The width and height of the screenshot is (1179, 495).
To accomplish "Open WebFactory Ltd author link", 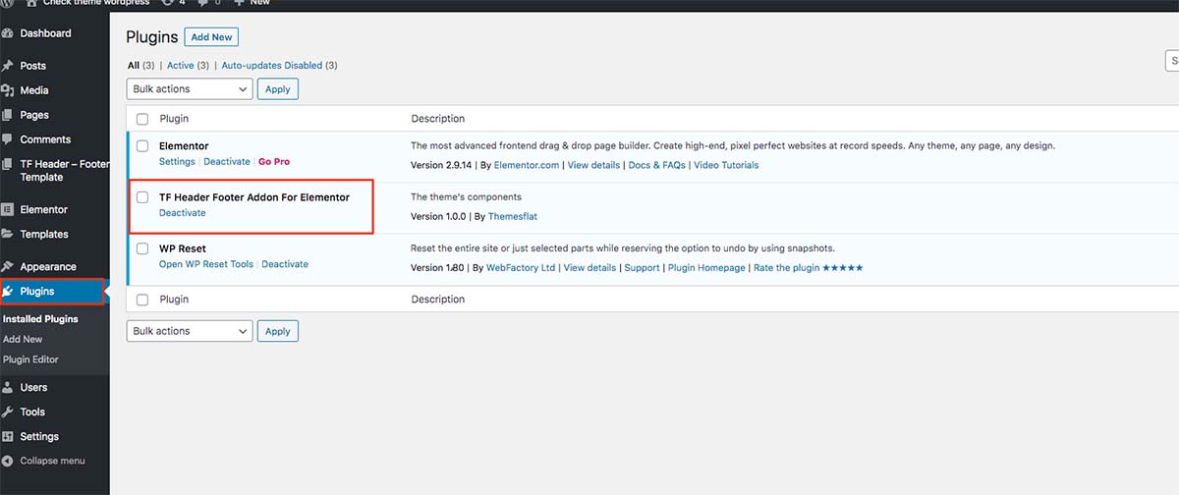I will coord(521,267).
